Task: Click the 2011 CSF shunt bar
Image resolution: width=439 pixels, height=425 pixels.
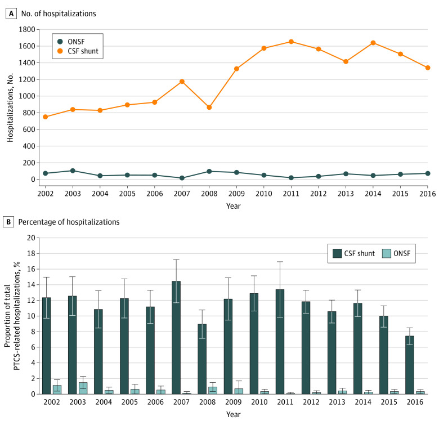Action: pyautogui.click(x=280, y=342)
